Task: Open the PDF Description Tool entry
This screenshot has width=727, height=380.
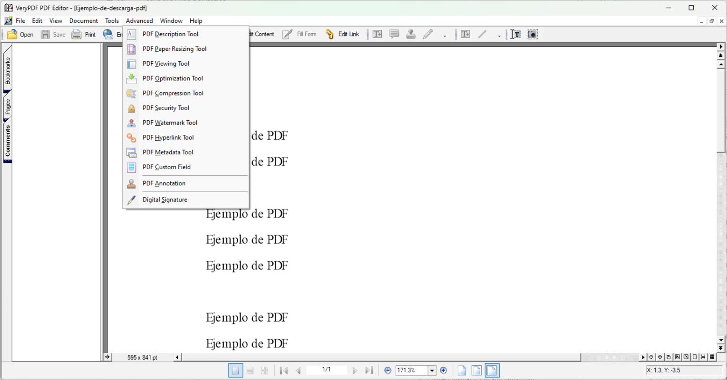Action: (x=185, y=34)
